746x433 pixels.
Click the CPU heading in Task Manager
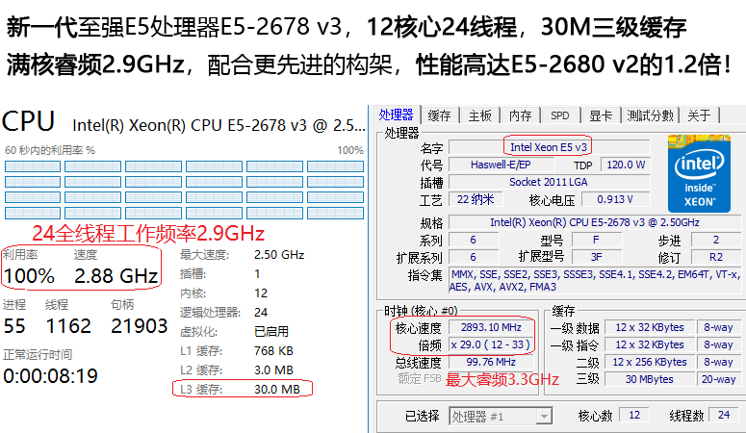[x=29, y=121]
